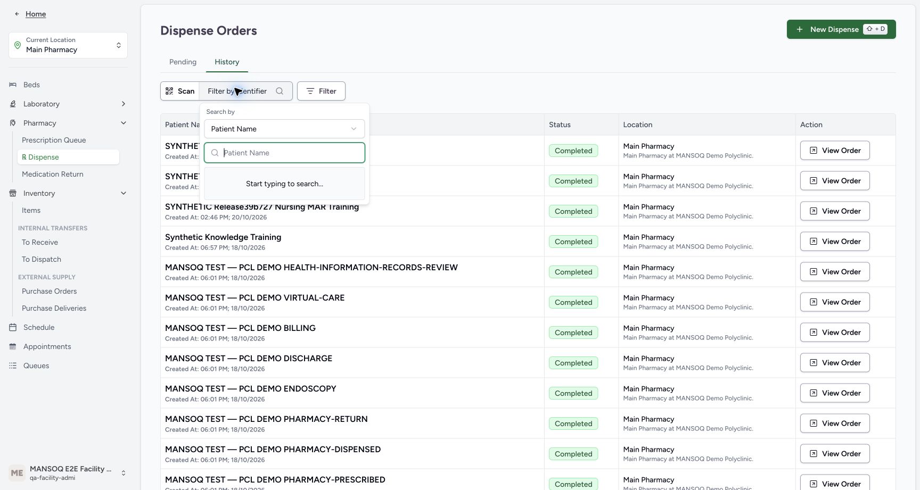This screenshot has height=490, width=920.
Task: Click patient name MANSOQ TEST — PCL DEMO VIRTUAL-CARE
Action: tap(254, 297)
